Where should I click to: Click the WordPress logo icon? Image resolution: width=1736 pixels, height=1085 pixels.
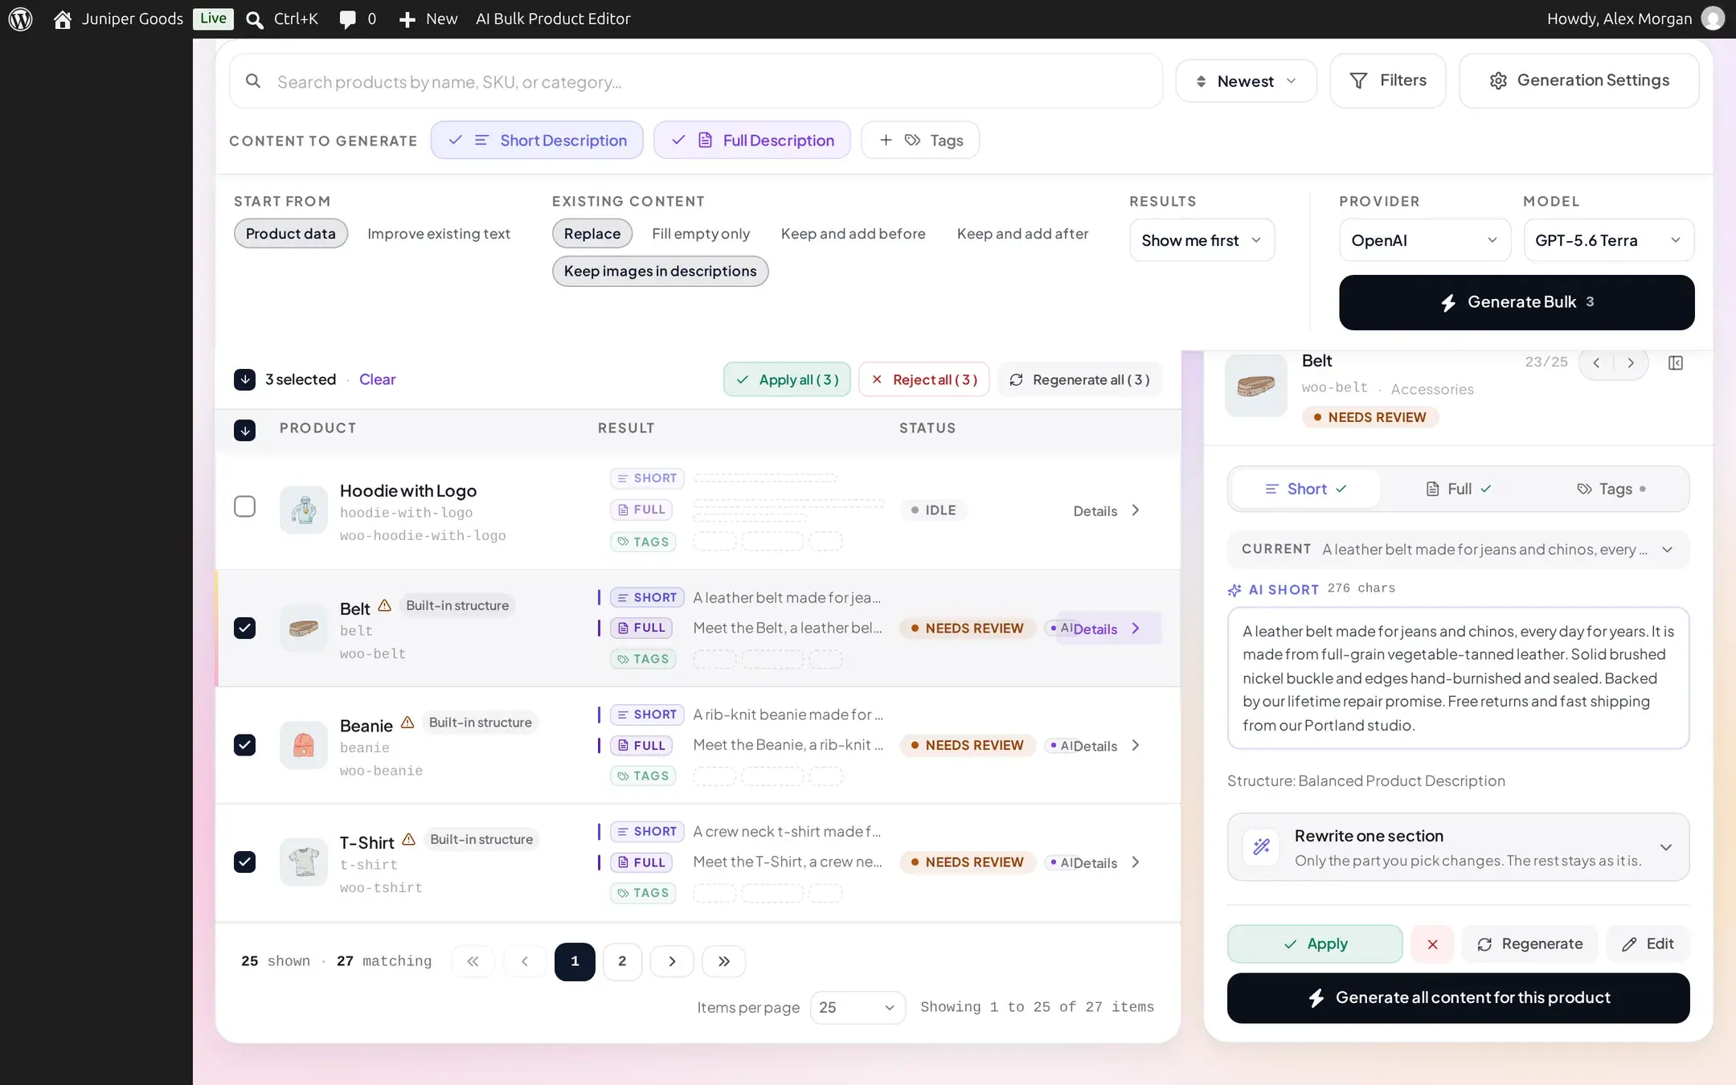coord(20,18)
